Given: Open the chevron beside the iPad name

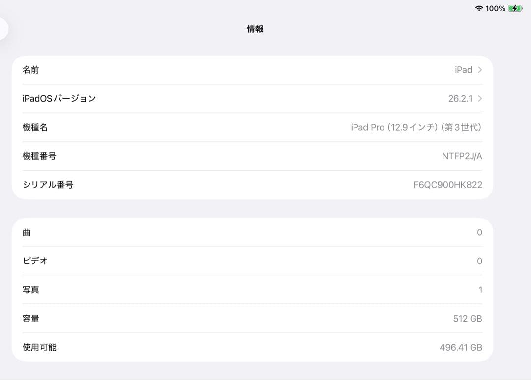Looking at the screenshot, I should [x=480, y=70].
